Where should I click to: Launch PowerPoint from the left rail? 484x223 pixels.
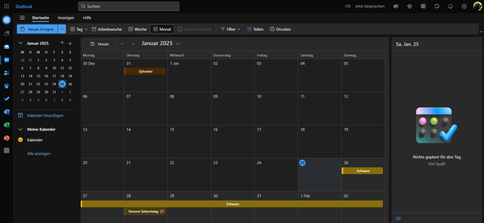point(6,138)
